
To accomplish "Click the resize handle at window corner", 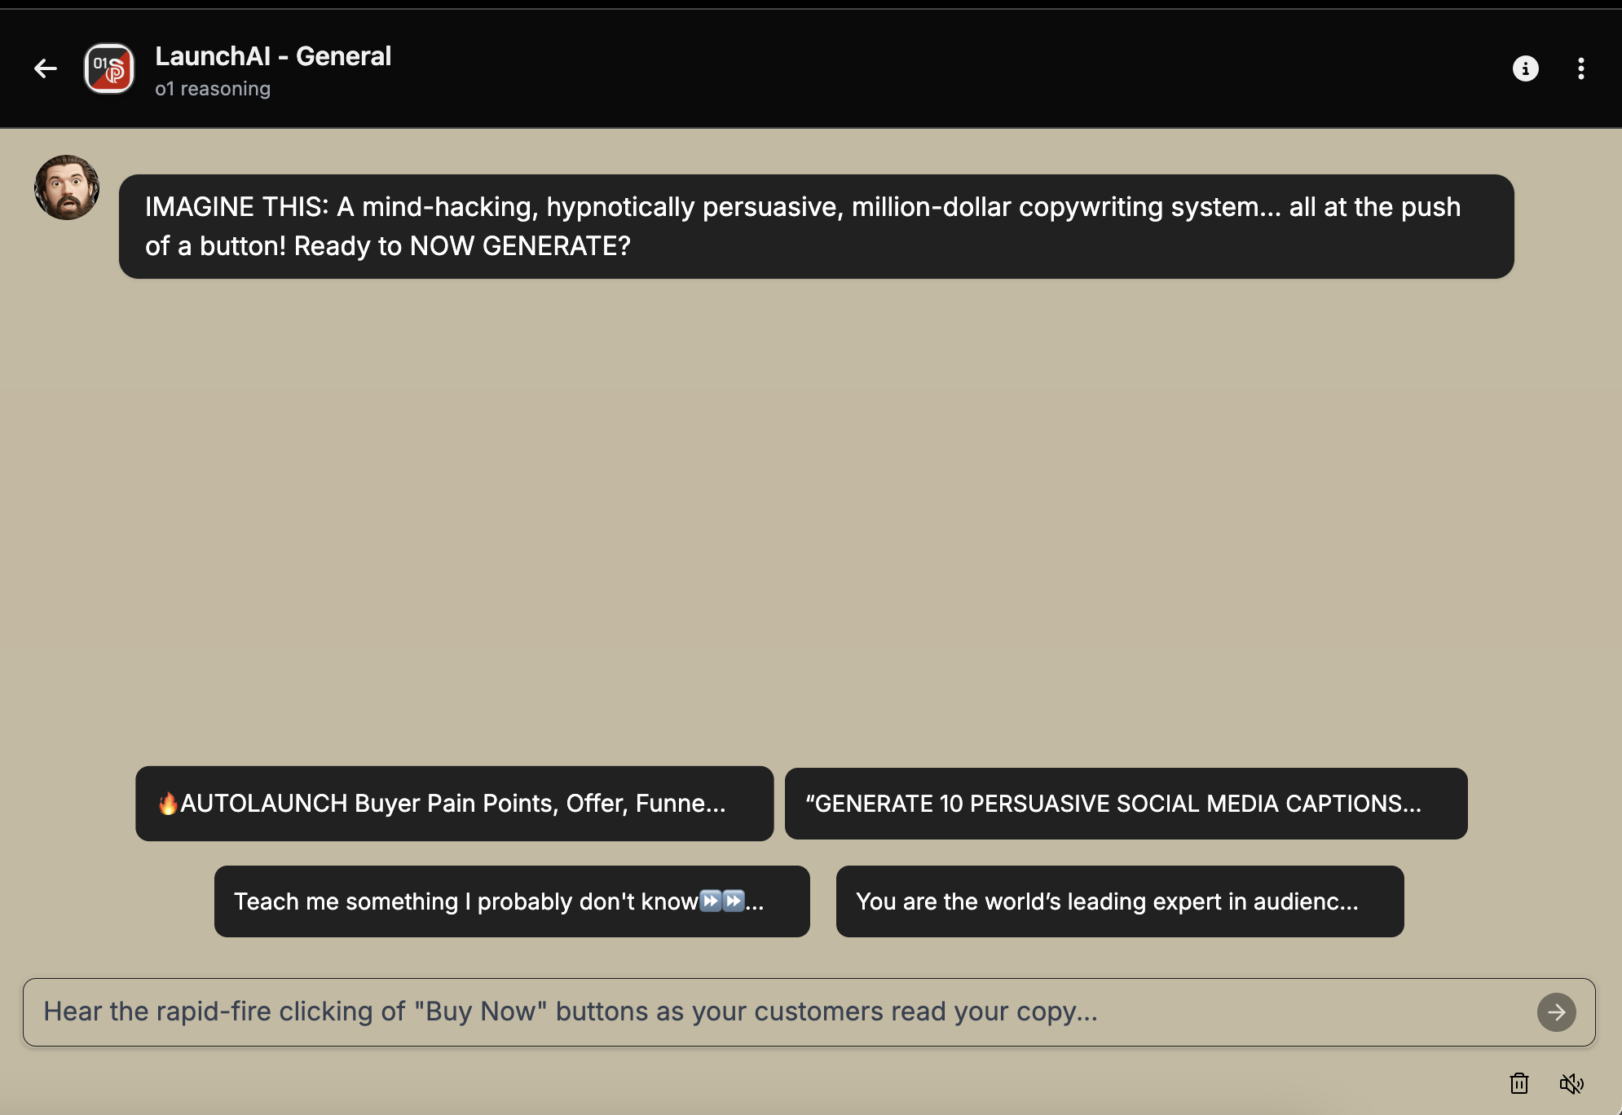I will pyautogui.click(x=1618, y=1111).
